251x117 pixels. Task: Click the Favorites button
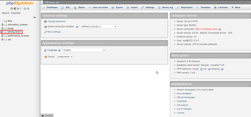(x=16, y=13)
